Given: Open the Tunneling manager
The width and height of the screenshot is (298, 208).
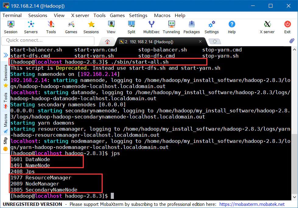Looking at the screenshot, I should pos(171,27).
